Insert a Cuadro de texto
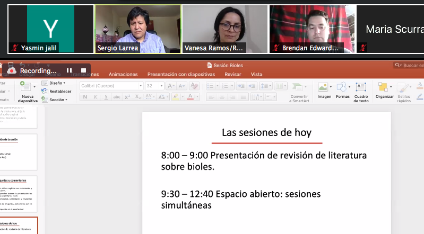424x234 pixels. tap(361, 87)
